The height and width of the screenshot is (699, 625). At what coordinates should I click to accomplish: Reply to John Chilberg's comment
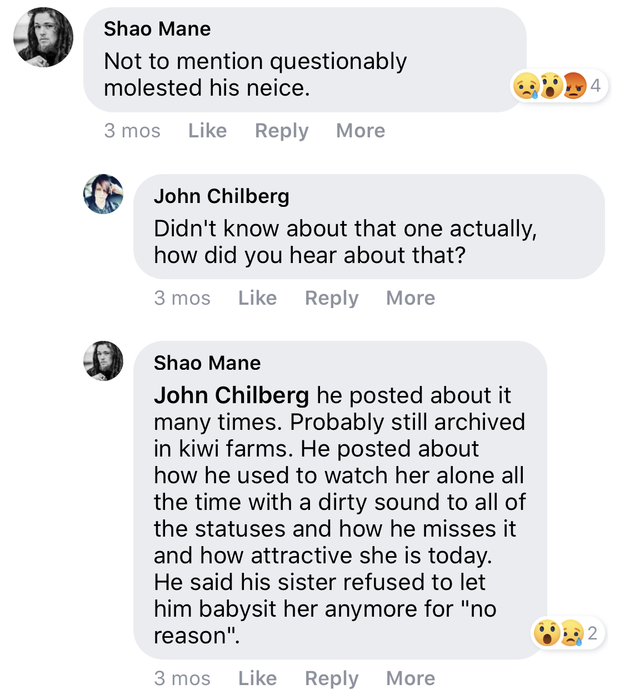[332, 298]
